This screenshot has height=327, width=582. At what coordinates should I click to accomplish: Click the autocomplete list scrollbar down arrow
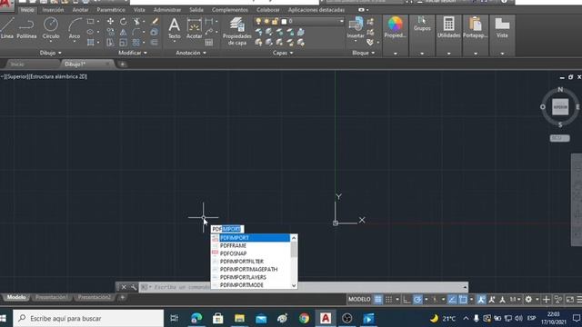point(294,285)
